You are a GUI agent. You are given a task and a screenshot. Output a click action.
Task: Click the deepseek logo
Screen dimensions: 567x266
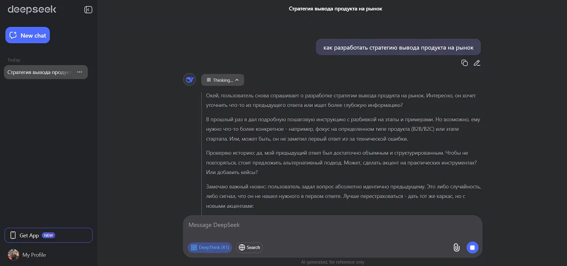(32, 10)
